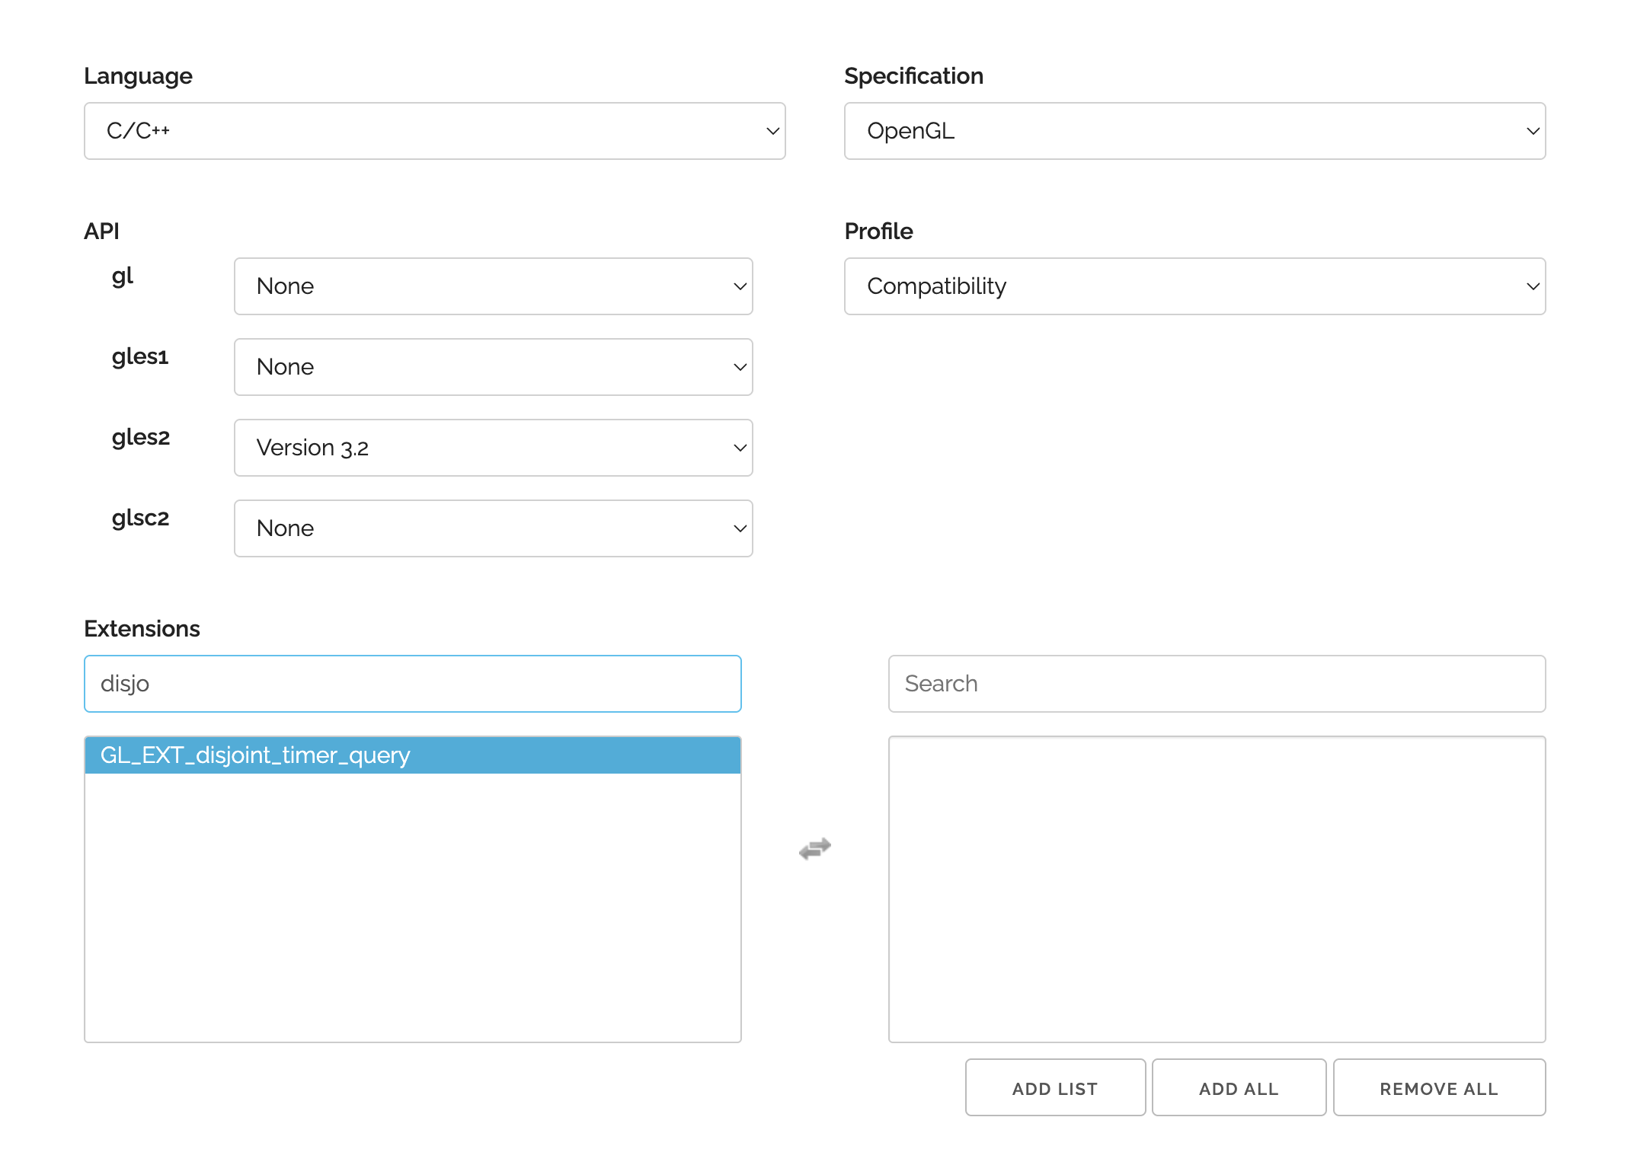The image size is (1650, 1165).
Task: Click the chevron arrow of the Profile selector
Action: point(1533,286)
